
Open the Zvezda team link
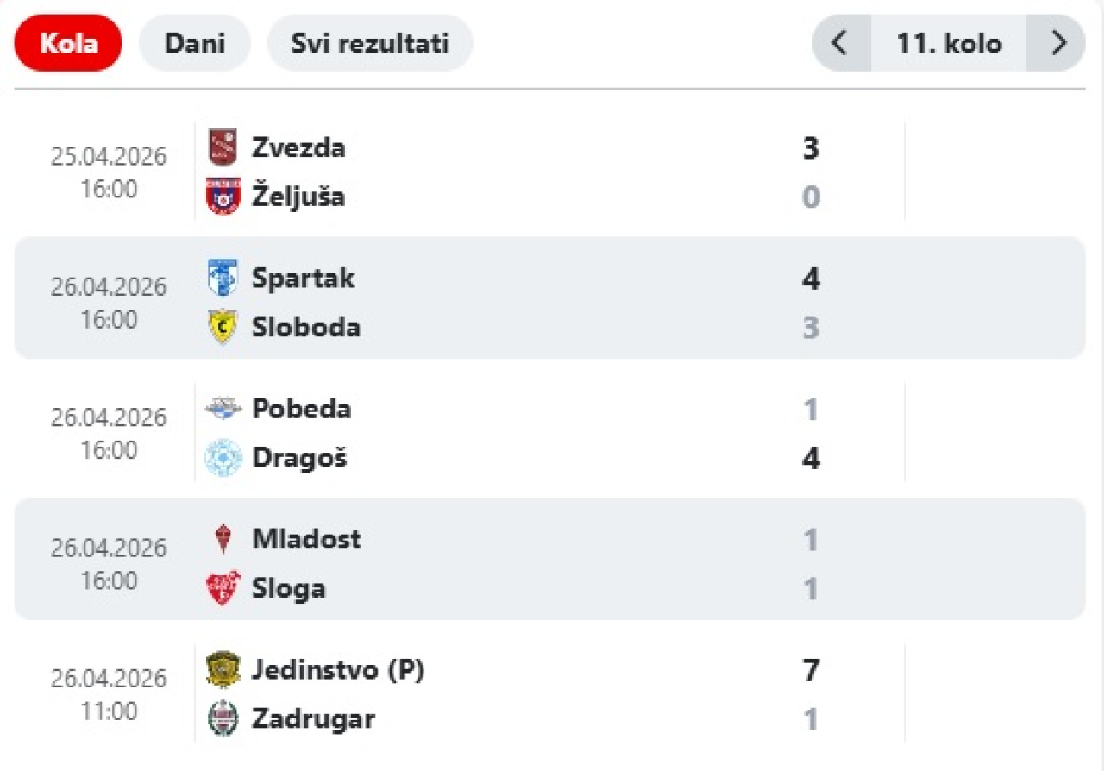pos(298,147)
